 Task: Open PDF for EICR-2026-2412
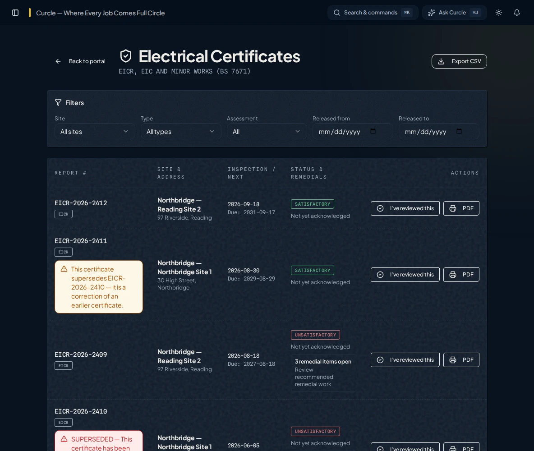pos(461,208)
